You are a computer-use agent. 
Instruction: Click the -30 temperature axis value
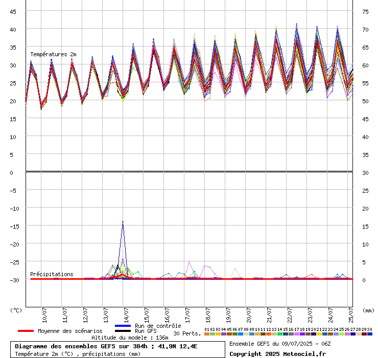pos(14,280)
